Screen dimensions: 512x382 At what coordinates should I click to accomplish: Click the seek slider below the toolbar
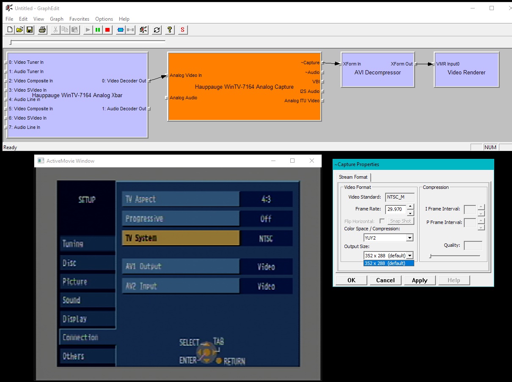88,42
